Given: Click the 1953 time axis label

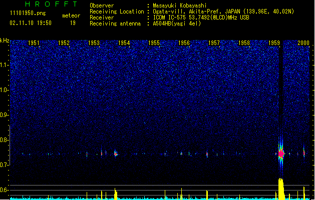Looking at the screenshot, I should 94,43.
